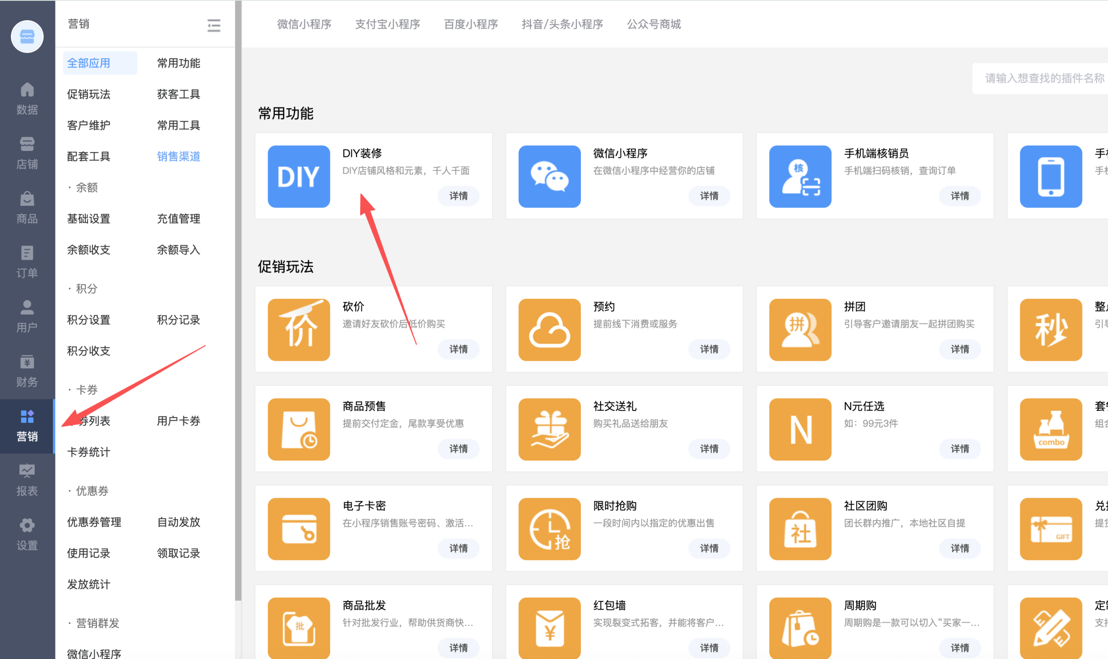
Task: Open the 社交送礼 gift icon
Action: pos(549,429)
